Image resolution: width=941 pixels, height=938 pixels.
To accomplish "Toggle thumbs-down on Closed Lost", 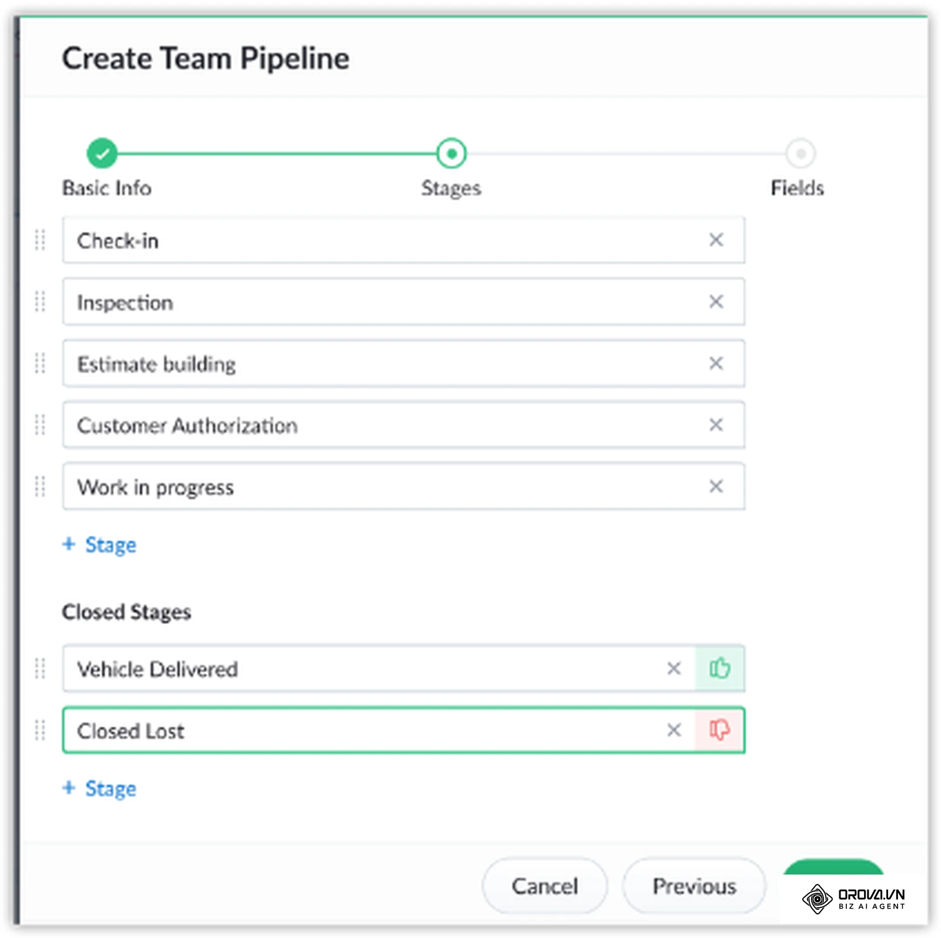I will pyautogui.click(x=719, y=730).
